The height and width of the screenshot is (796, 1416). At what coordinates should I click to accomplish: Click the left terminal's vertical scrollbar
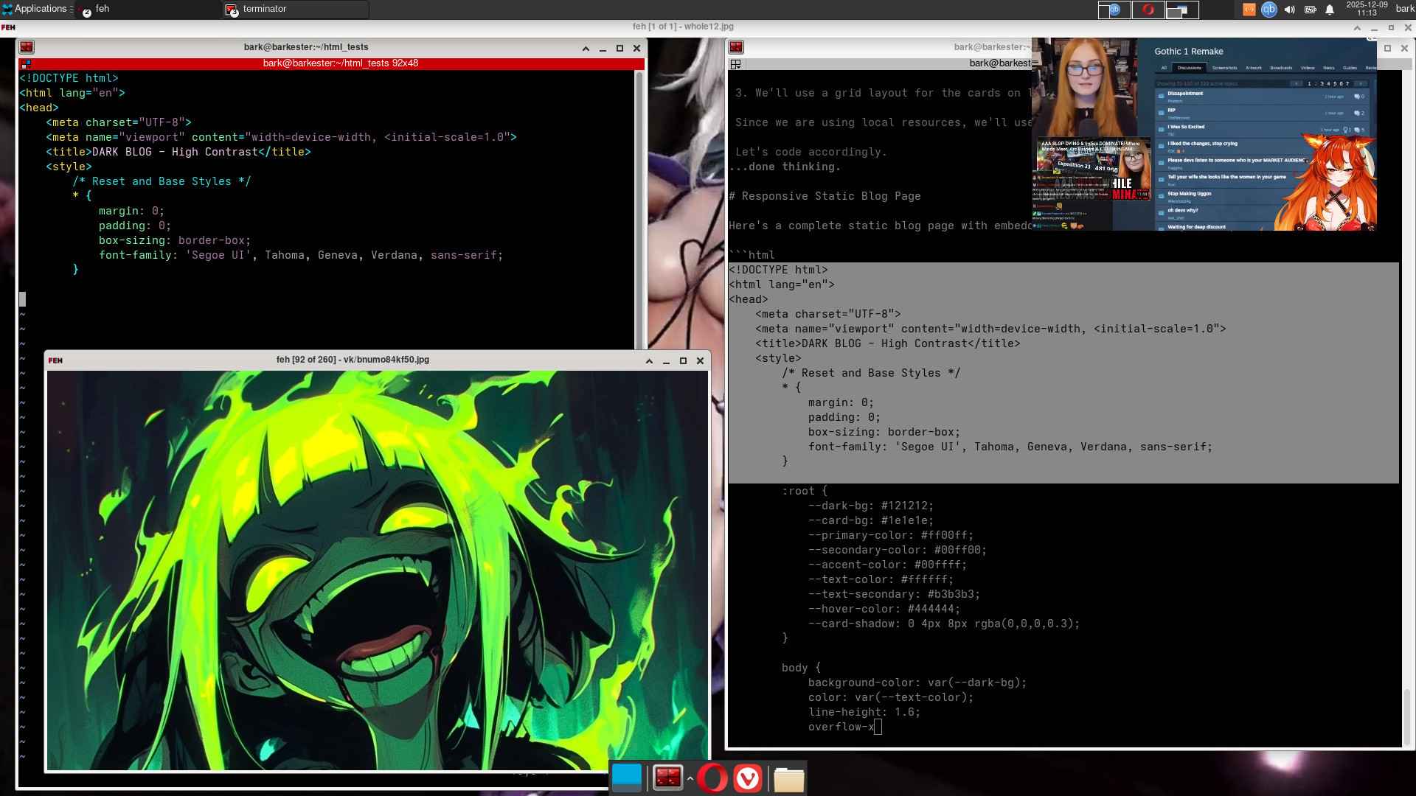point(639,206)
